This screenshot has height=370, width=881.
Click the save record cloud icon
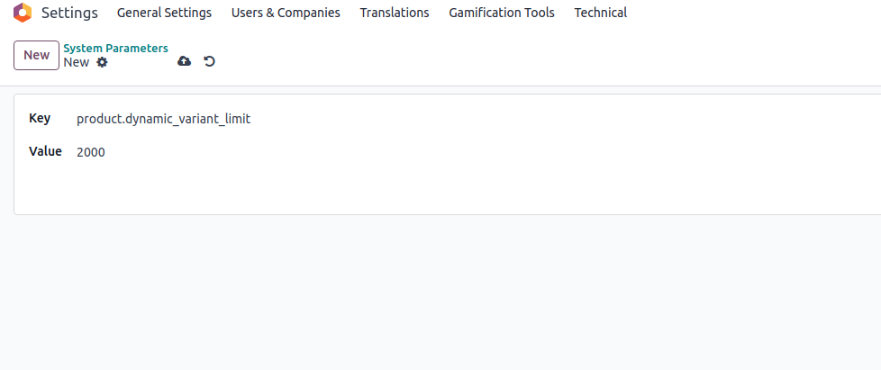coord(184,61)
